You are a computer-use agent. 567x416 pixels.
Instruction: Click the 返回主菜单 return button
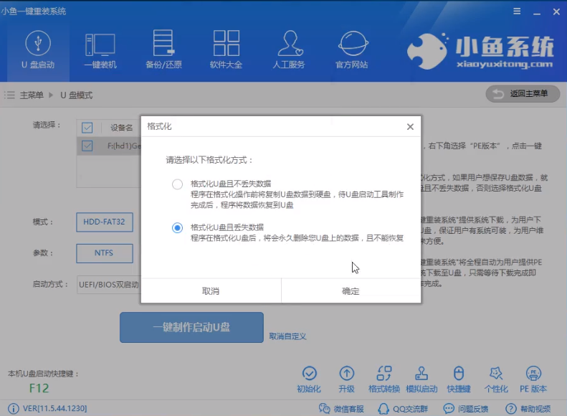click(x=523, y=94)
